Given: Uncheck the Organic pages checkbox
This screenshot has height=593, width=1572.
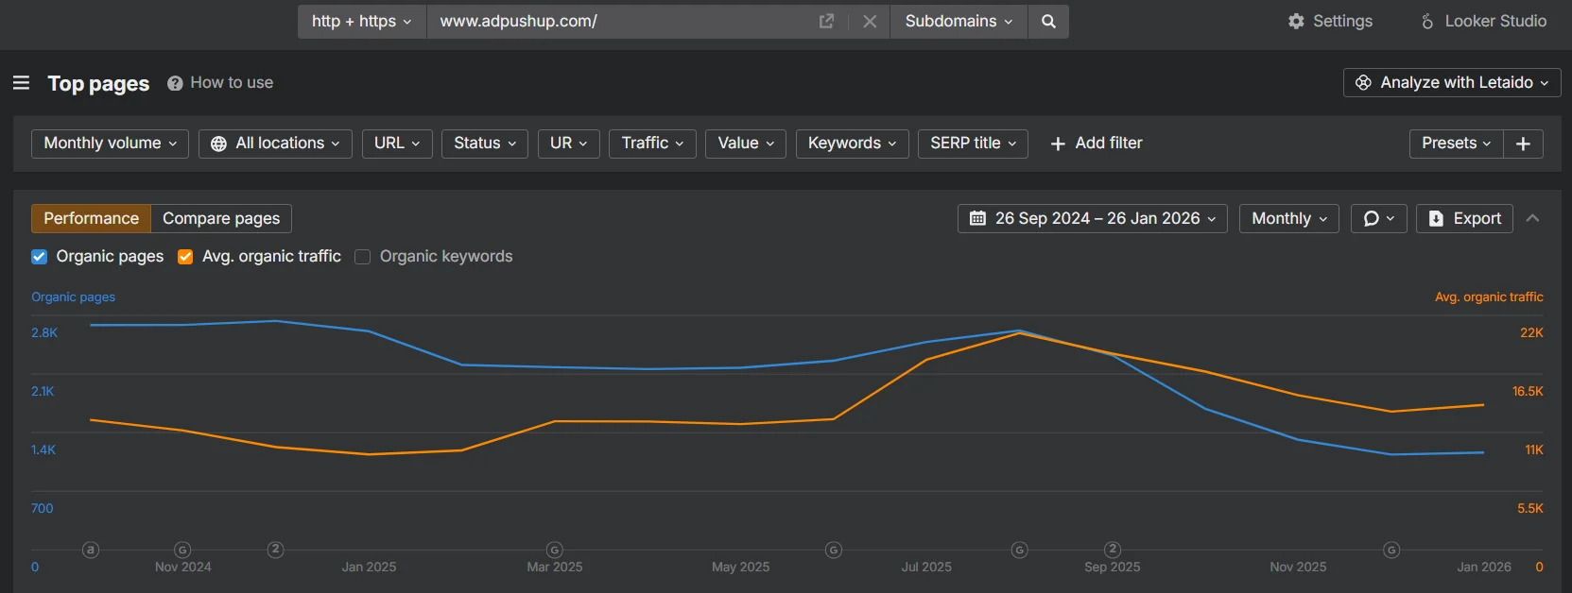Looking at the screenshot, I should (39, 257).
